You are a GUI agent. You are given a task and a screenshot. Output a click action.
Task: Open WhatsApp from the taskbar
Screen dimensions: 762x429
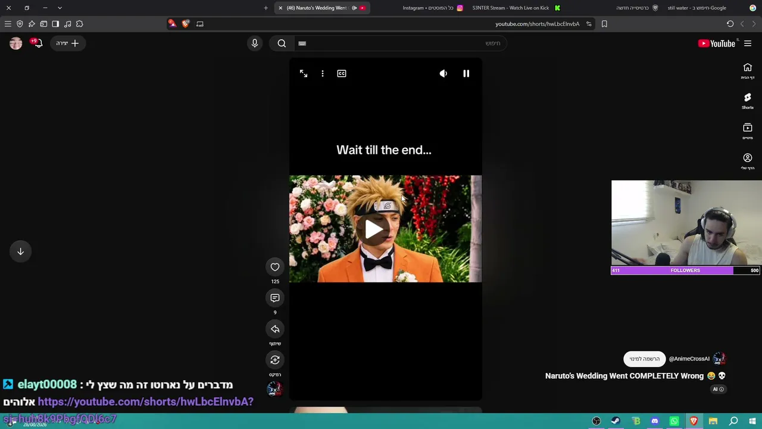[x=674, y=421]
